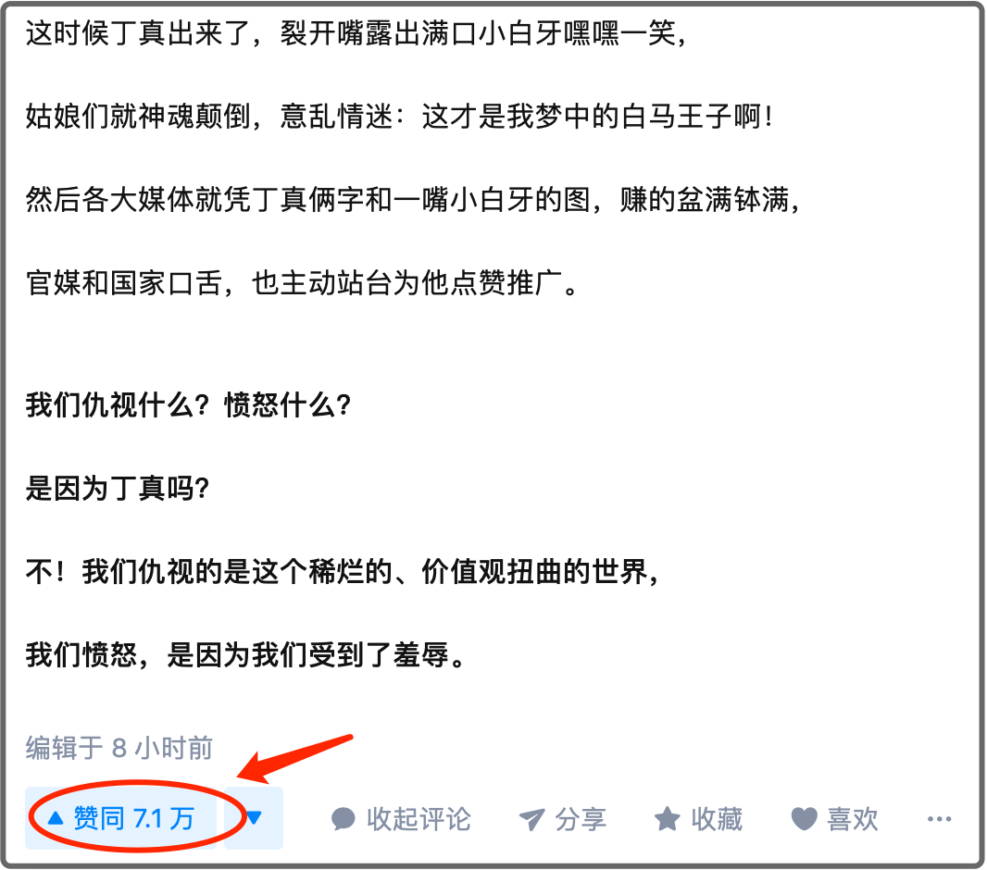Collapse comments via the 收起评论 label

[x=419, y=819]
